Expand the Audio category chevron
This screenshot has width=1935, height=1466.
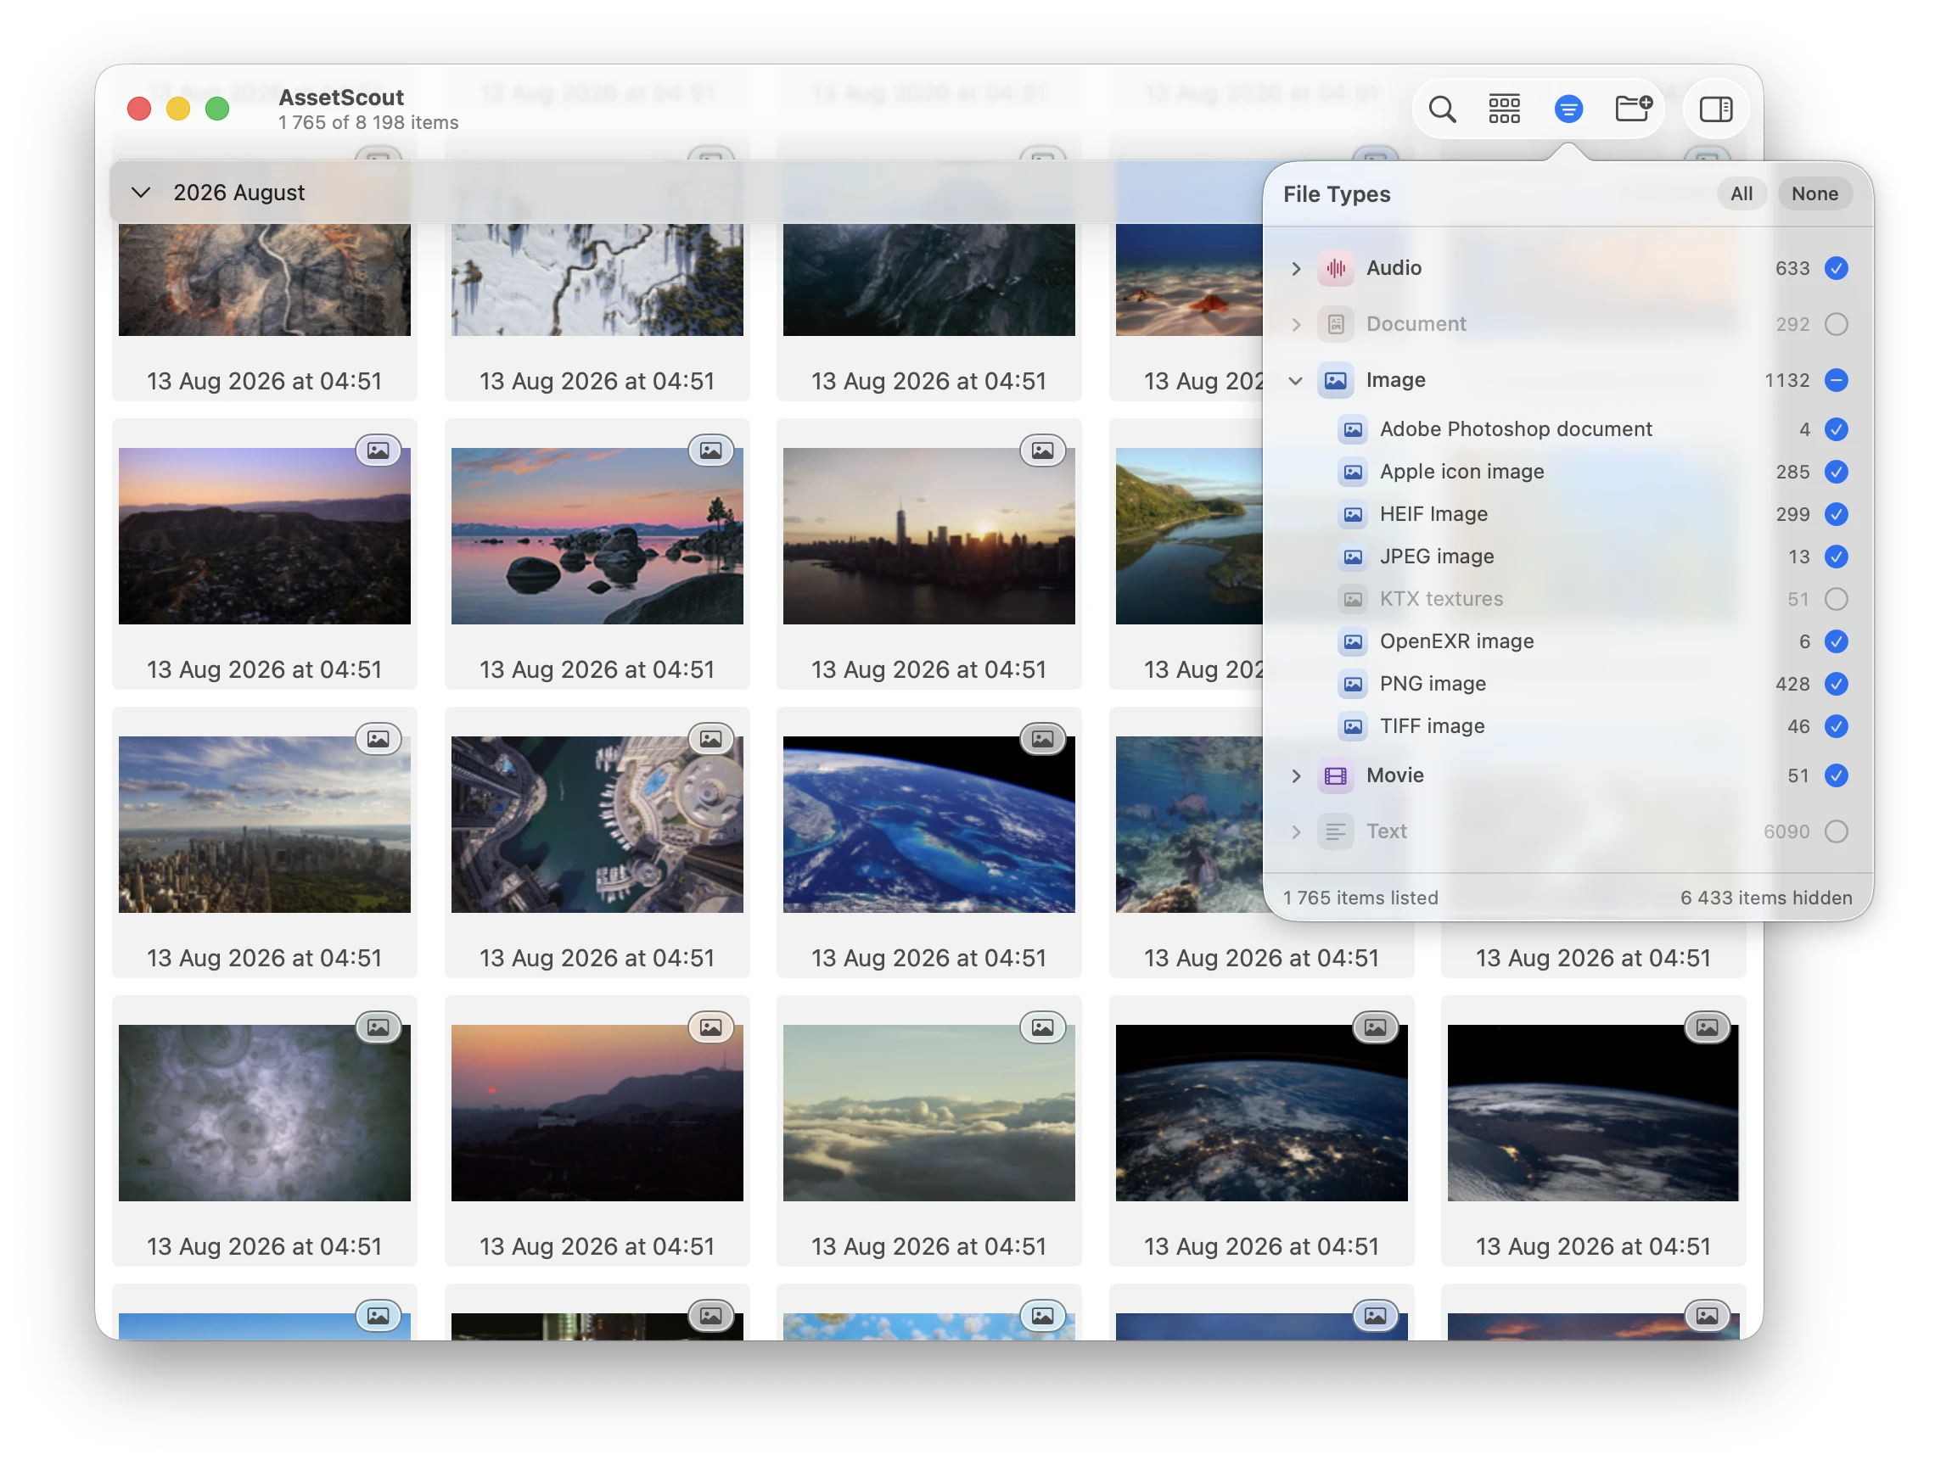click(x=1296, y=269)
